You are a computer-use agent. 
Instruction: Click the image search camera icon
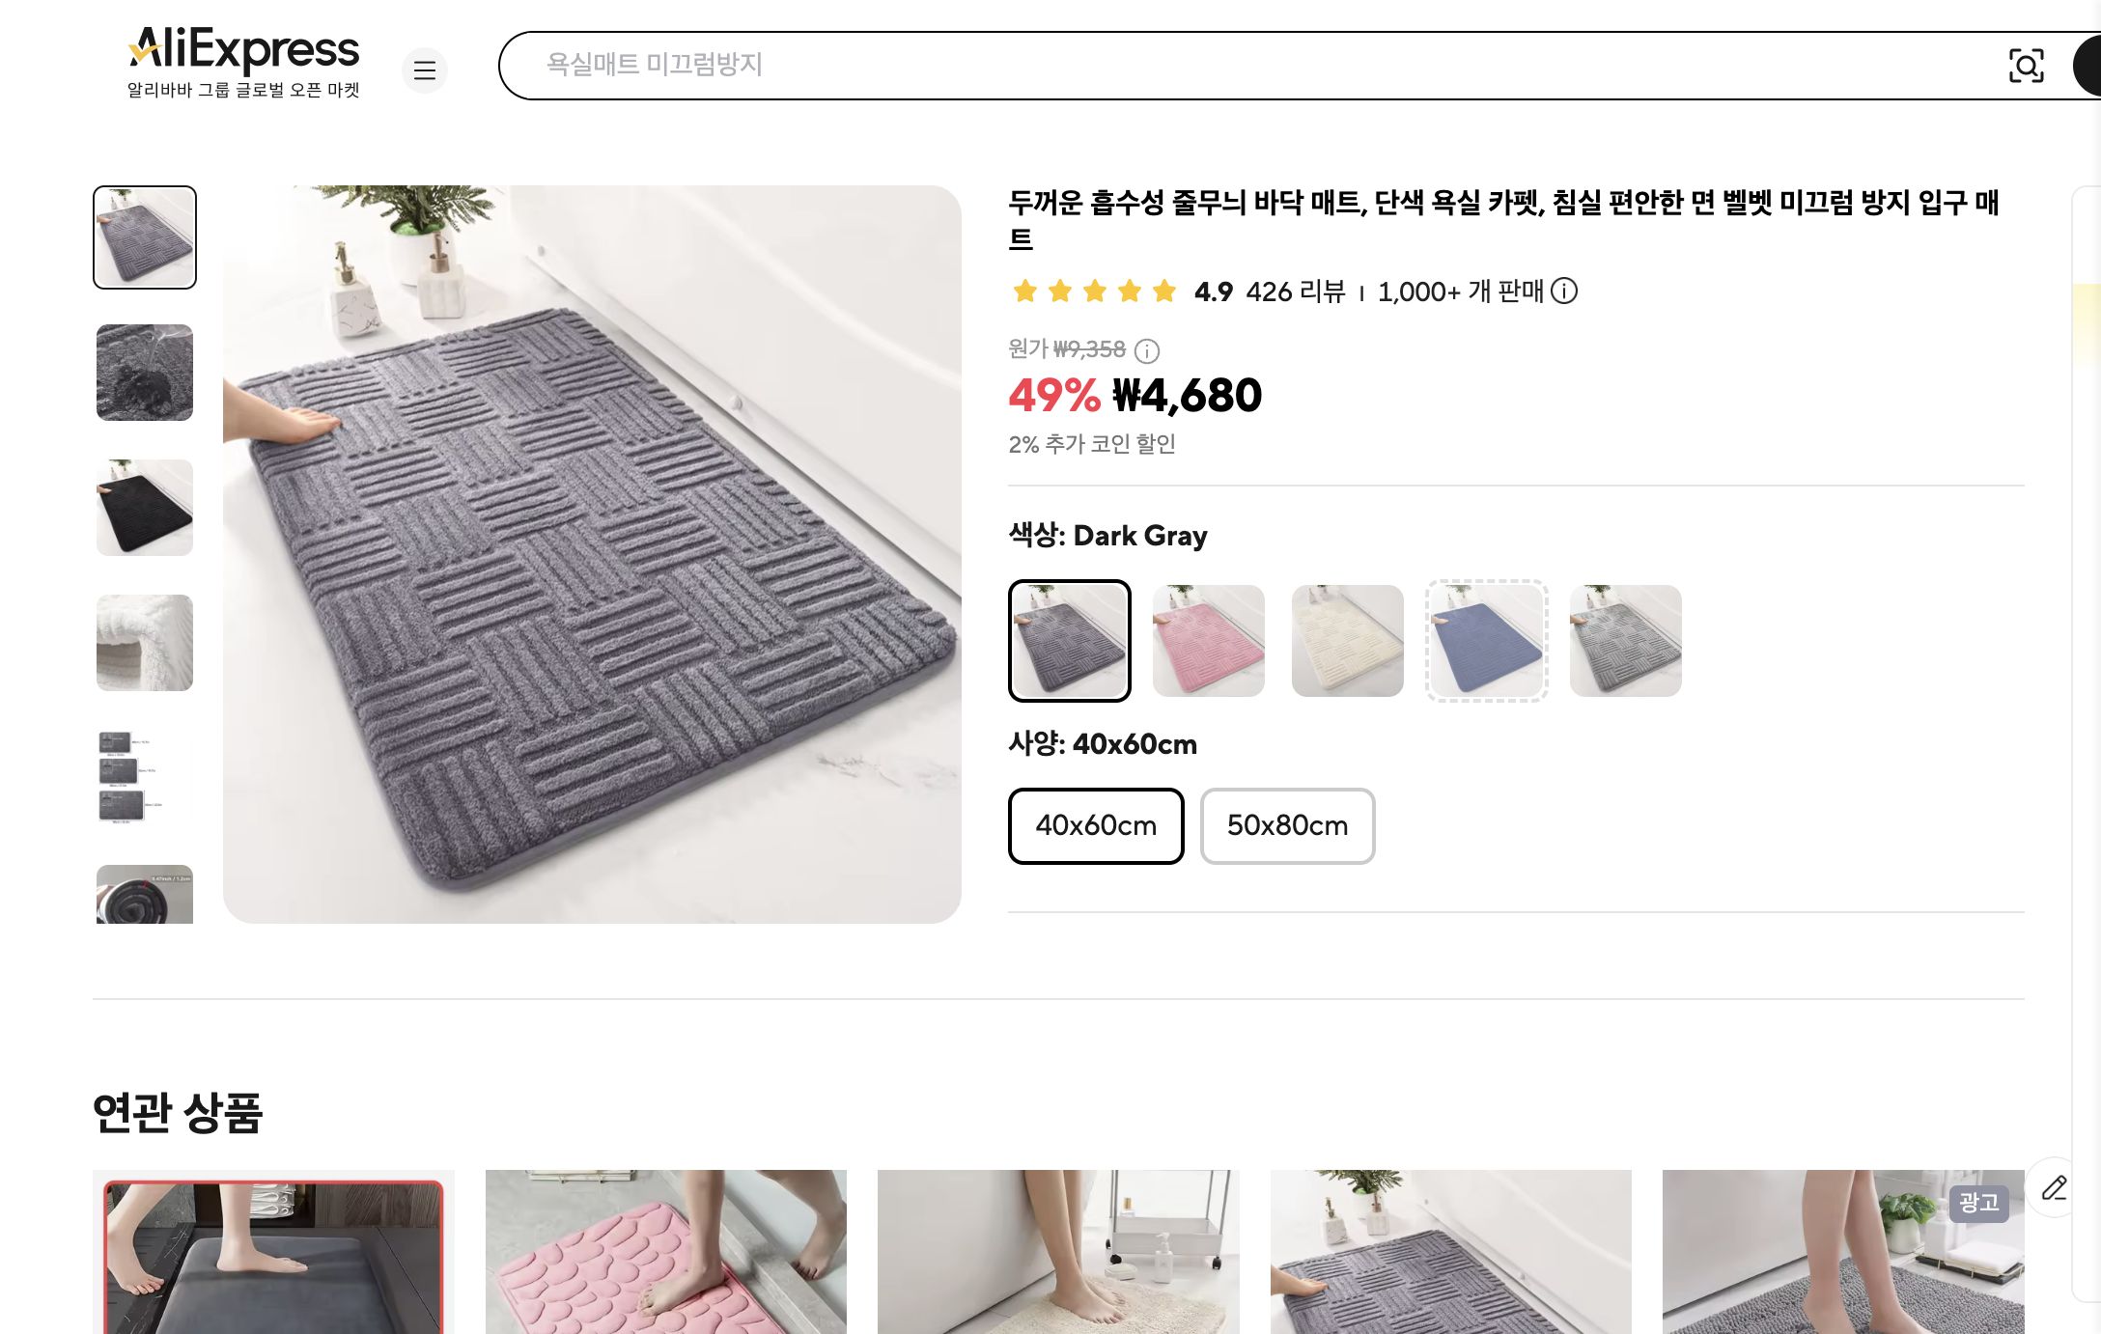[x=2028, y=67]
